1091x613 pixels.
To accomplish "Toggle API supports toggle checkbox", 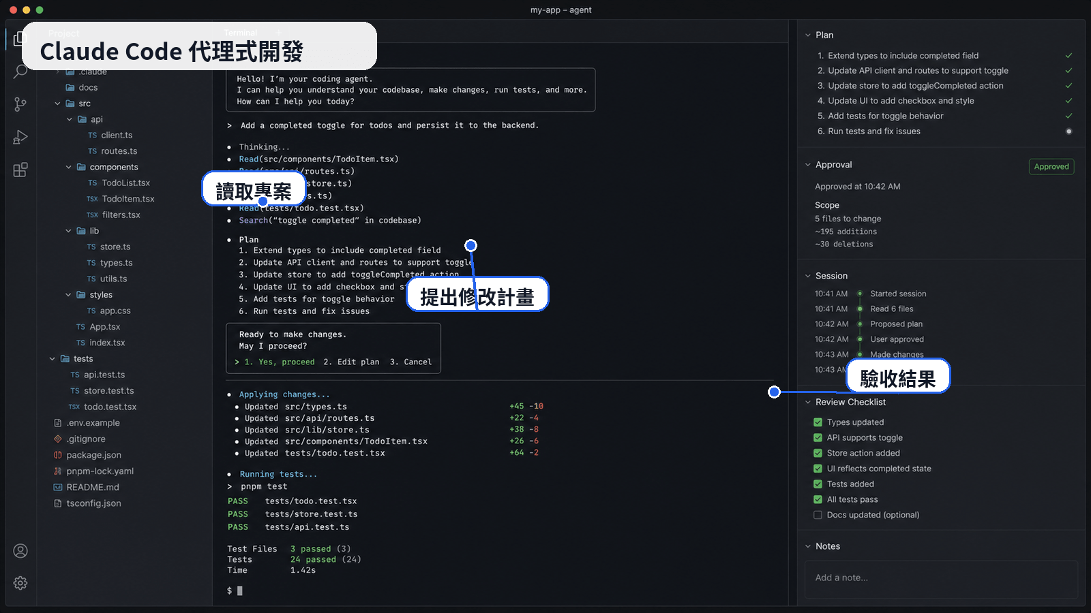I will pos(818,438).
